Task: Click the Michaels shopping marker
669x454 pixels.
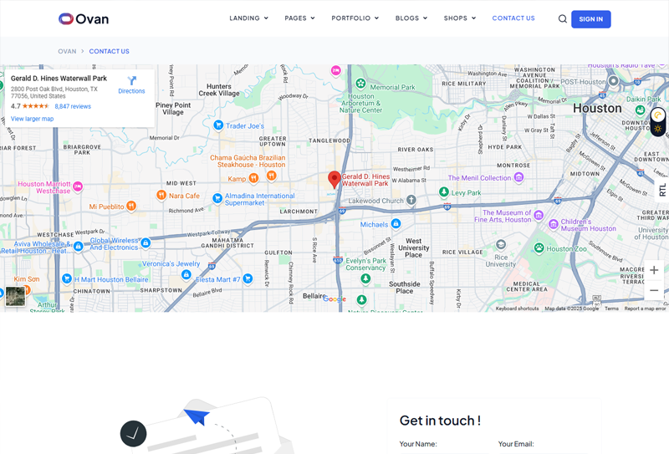Action: point(396,223)
